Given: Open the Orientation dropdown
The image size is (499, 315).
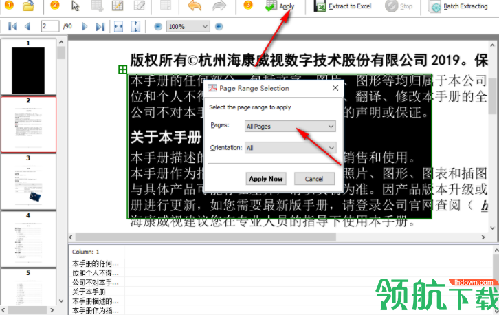Looking at the screenshot, I should [x=290, y=148].
